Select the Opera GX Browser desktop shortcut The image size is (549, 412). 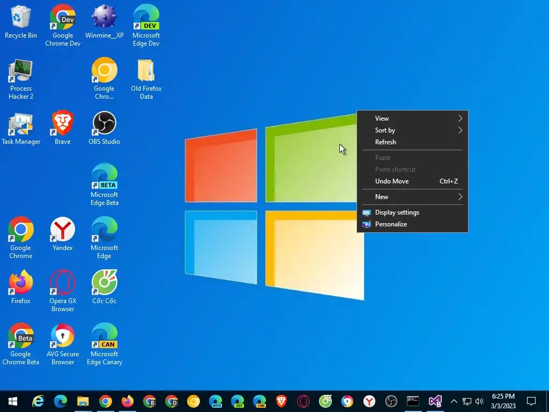tap(63, 291)
